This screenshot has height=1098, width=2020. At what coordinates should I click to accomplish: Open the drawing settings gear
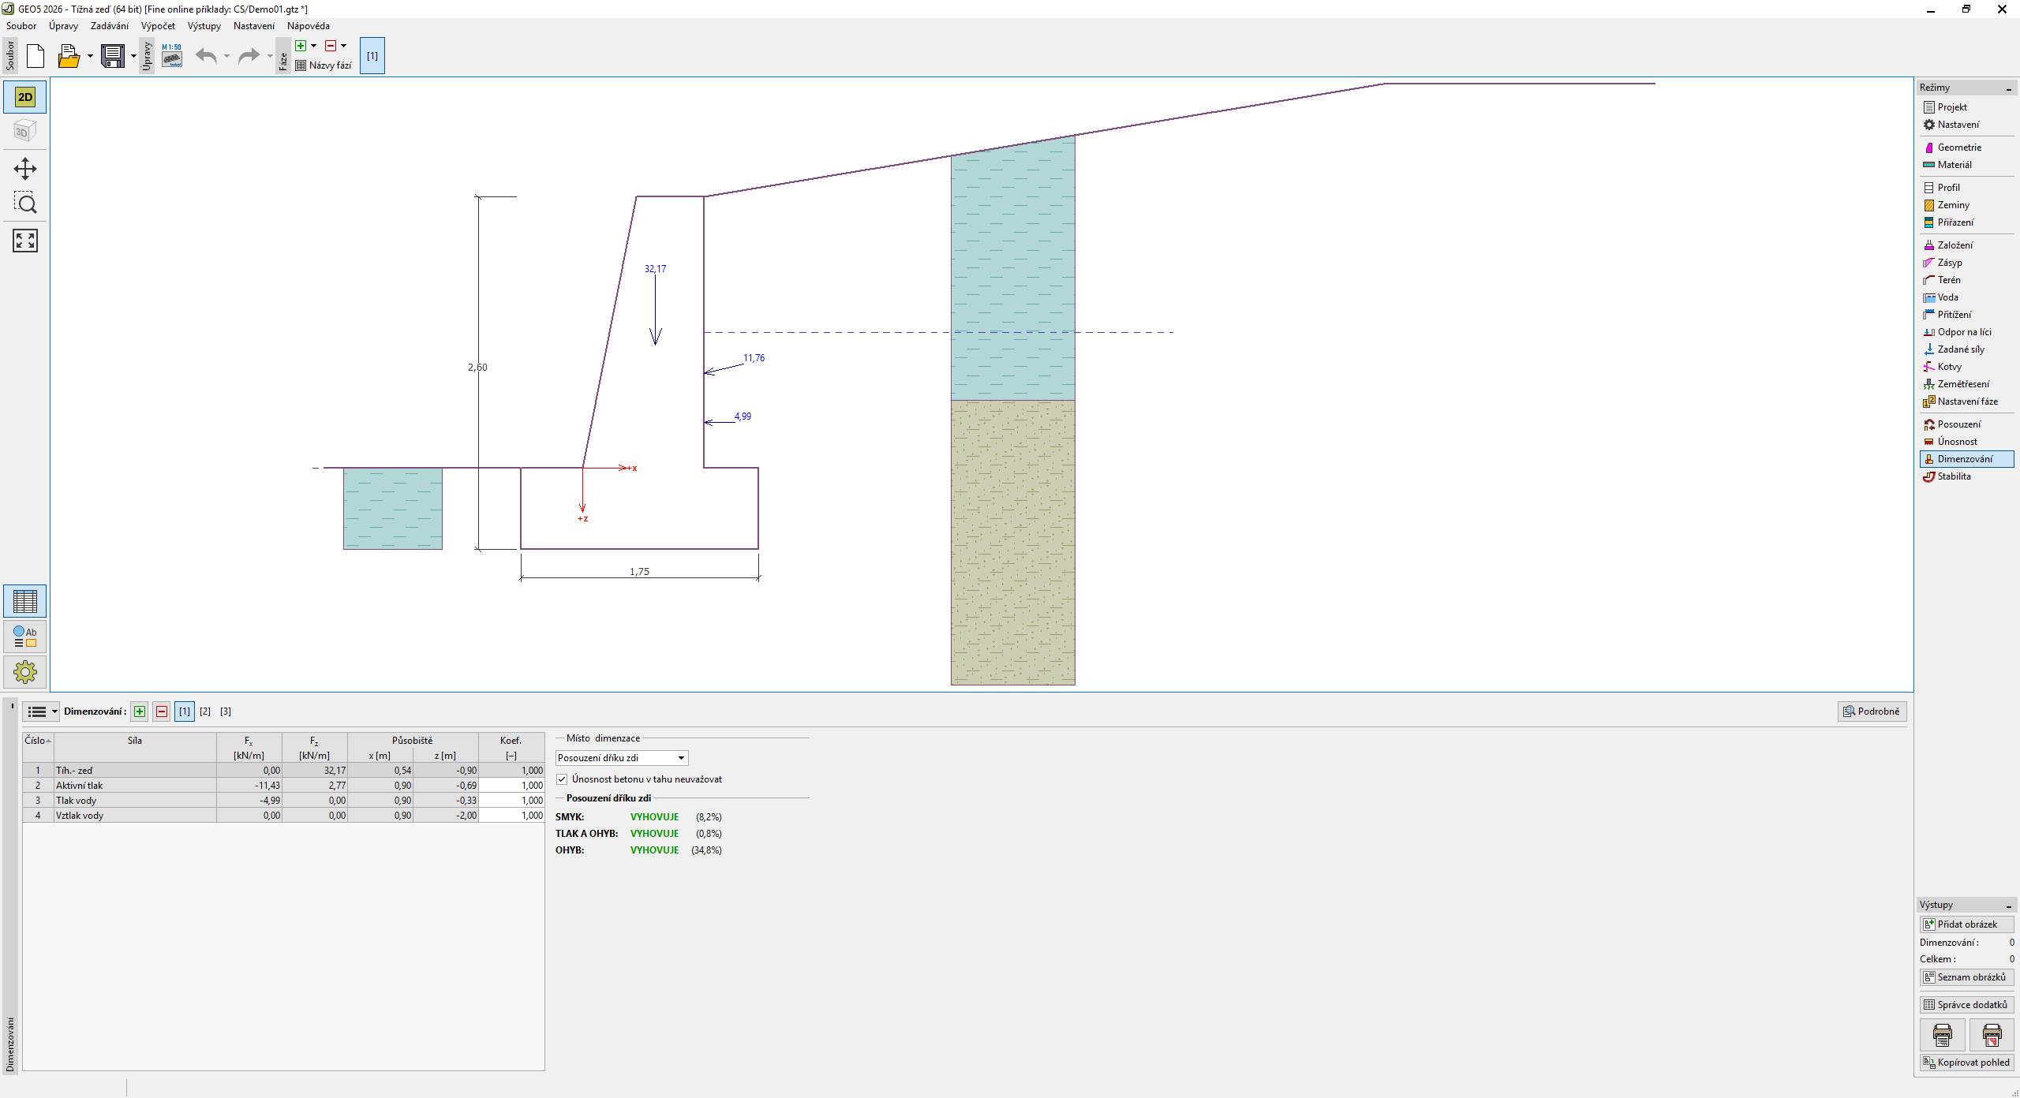coord(24,672)
